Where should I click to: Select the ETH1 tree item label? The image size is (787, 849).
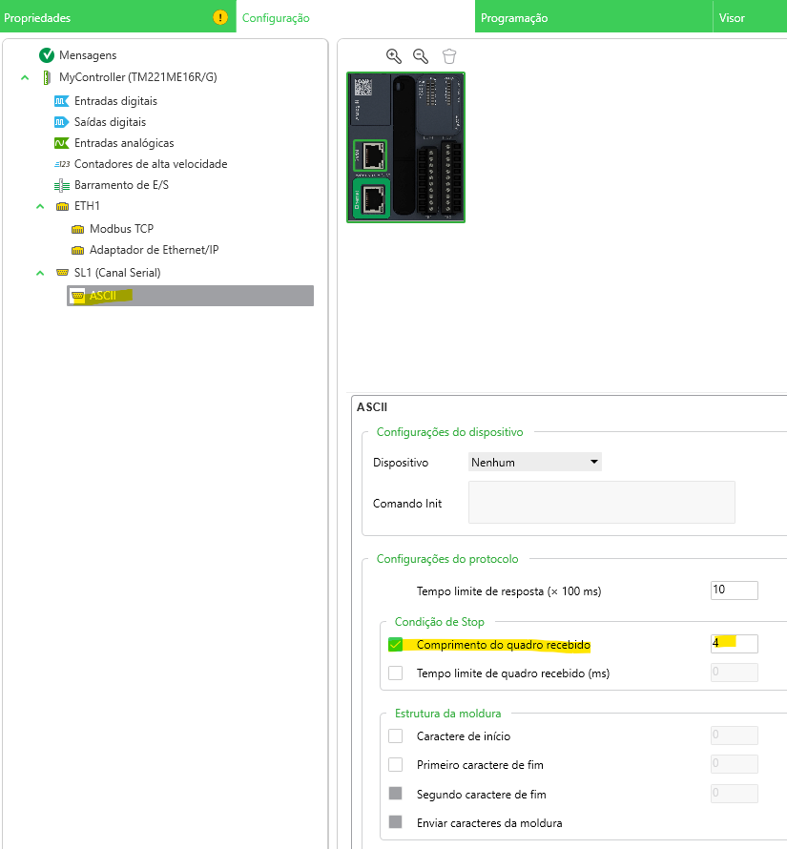pyautogui.click(x=87, y=206)
